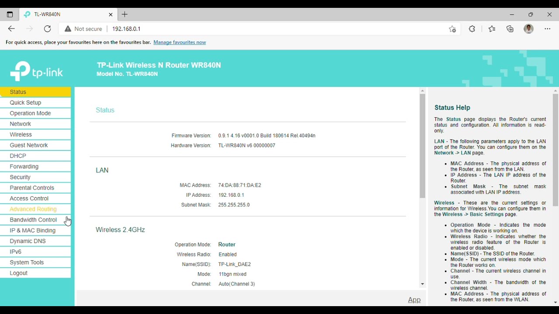Screen dimensions: 559x314
Task: Click the help pane scrollbar thumb
Action: (x=556, y=150)
